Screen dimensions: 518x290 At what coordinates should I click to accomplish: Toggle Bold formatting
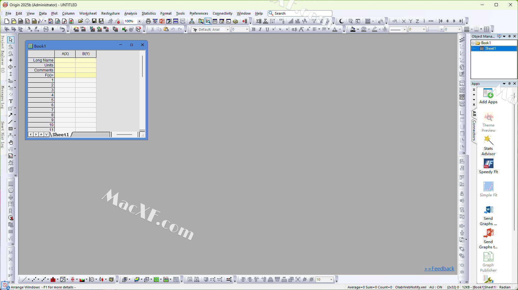click(x=253, y=30)
